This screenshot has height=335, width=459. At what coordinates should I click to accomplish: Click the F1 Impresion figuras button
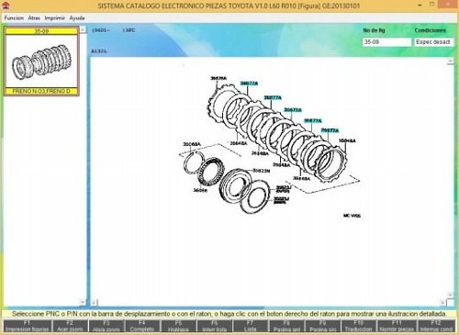(x=27, y=326)
